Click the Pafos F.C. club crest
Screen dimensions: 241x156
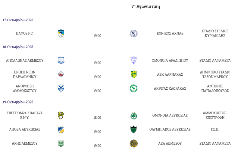pyautogui.click(x=61, y=33)
